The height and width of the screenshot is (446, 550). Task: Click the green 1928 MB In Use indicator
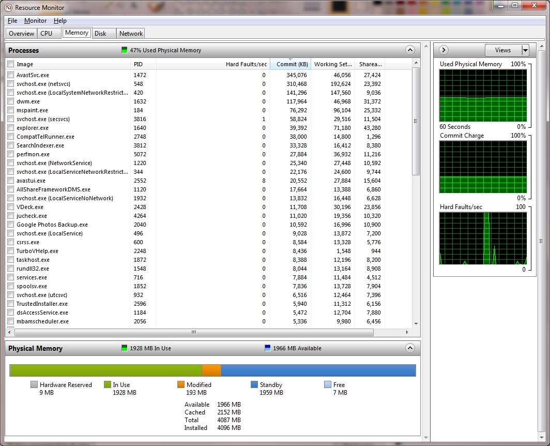[124, 348]
